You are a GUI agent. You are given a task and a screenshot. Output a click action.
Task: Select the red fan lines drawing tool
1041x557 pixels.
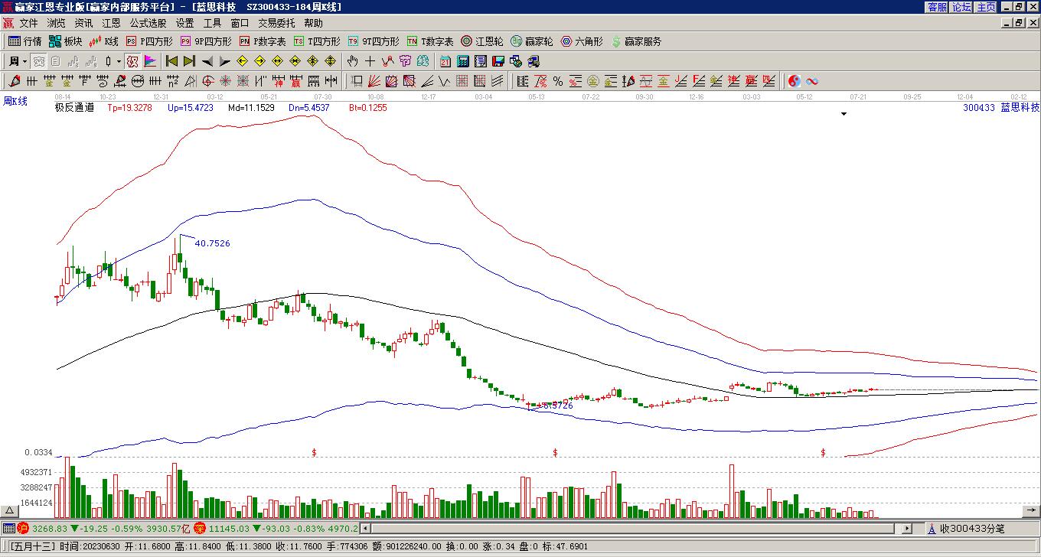(374, 81)
